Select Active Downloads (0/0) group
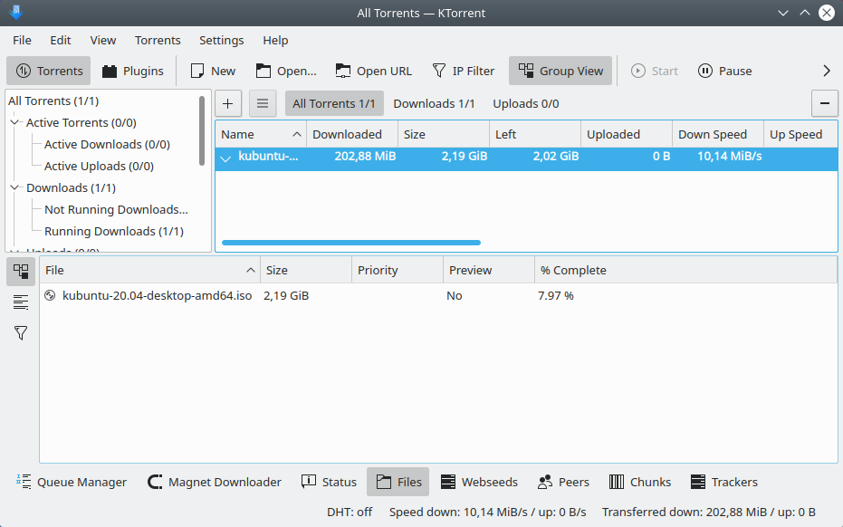This screenshot has width=843, height=527. click(x=107, y=145)
